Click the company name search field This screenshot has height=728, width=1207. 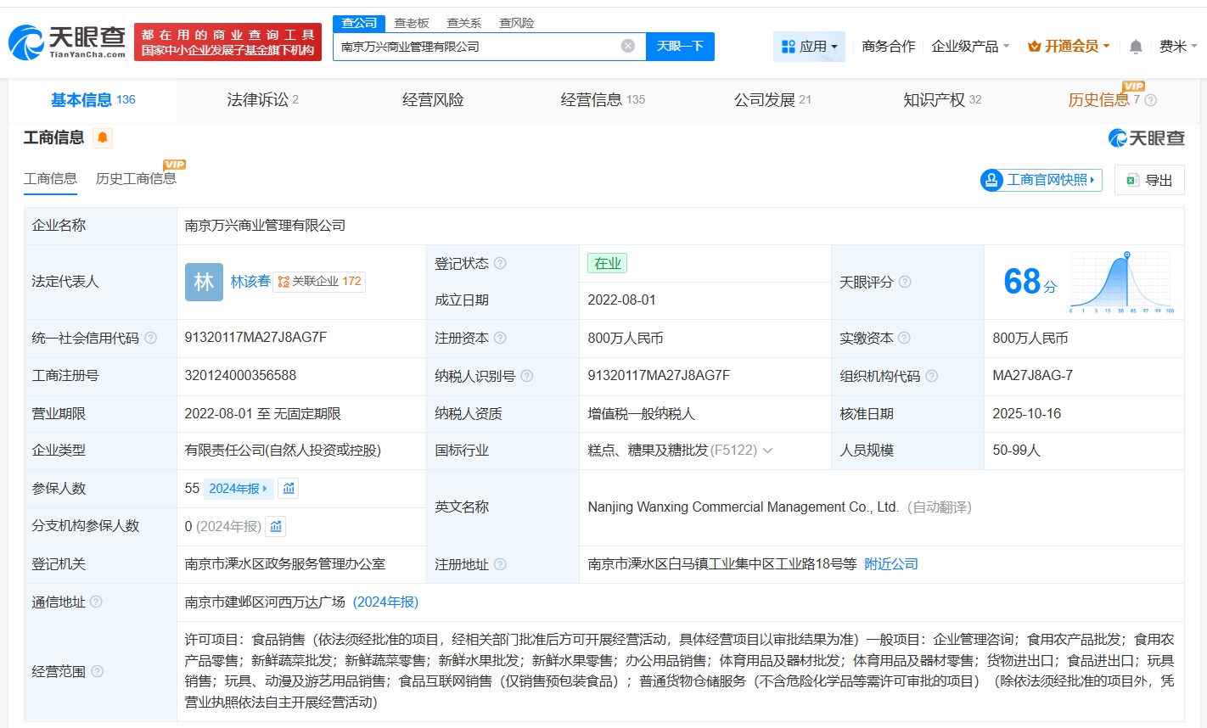click(475, 47)
